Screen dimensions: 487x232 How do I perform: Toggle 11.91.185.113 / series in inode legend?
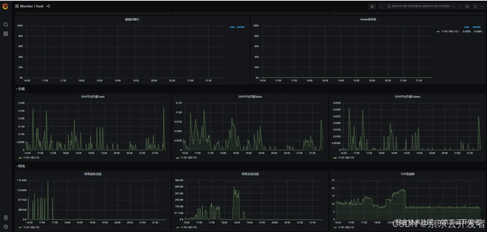[450, 32]
